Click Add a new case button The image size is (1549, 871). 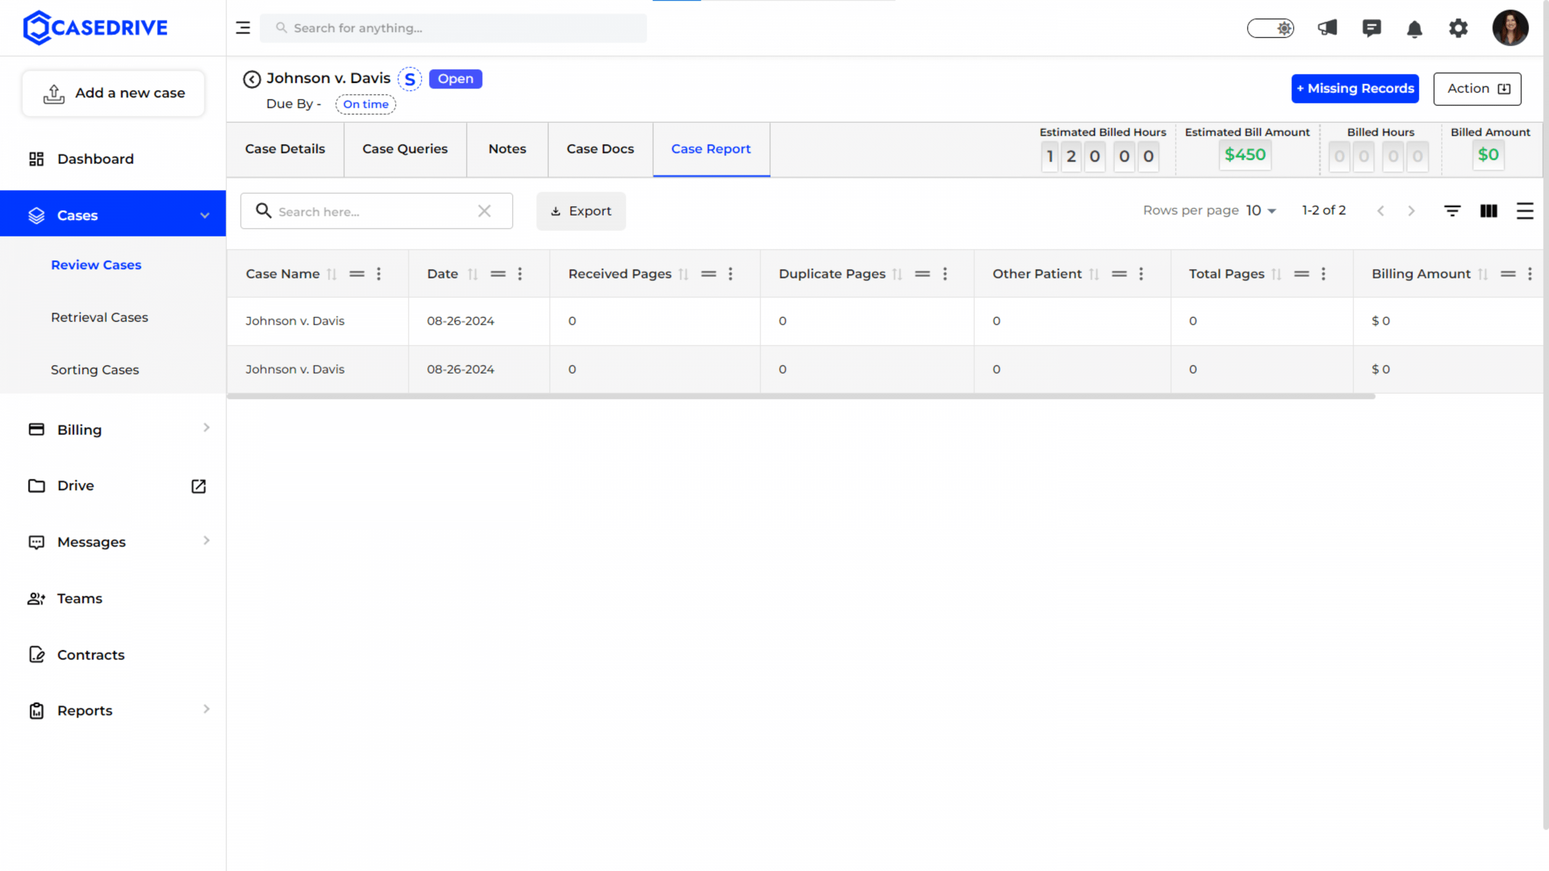[113, 93]
